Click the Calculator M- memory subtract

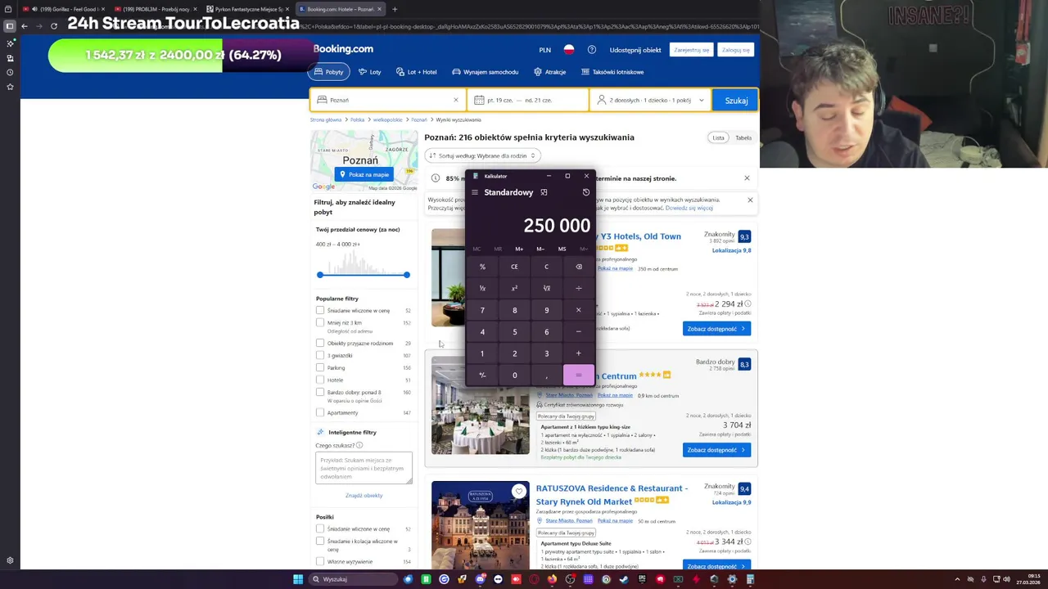540,249
